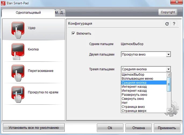Click the Прокрутка по краям label
This screenshot has width=184, height=135.
(x=43, y=92)
